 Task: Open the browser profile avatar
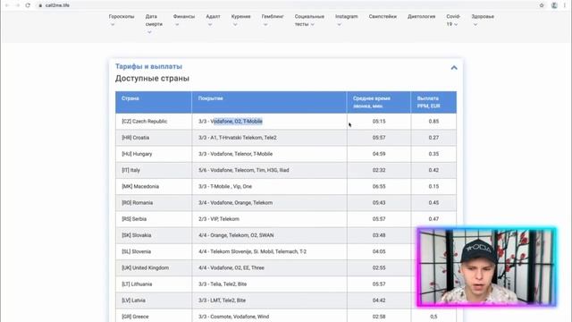click(554, 5)
